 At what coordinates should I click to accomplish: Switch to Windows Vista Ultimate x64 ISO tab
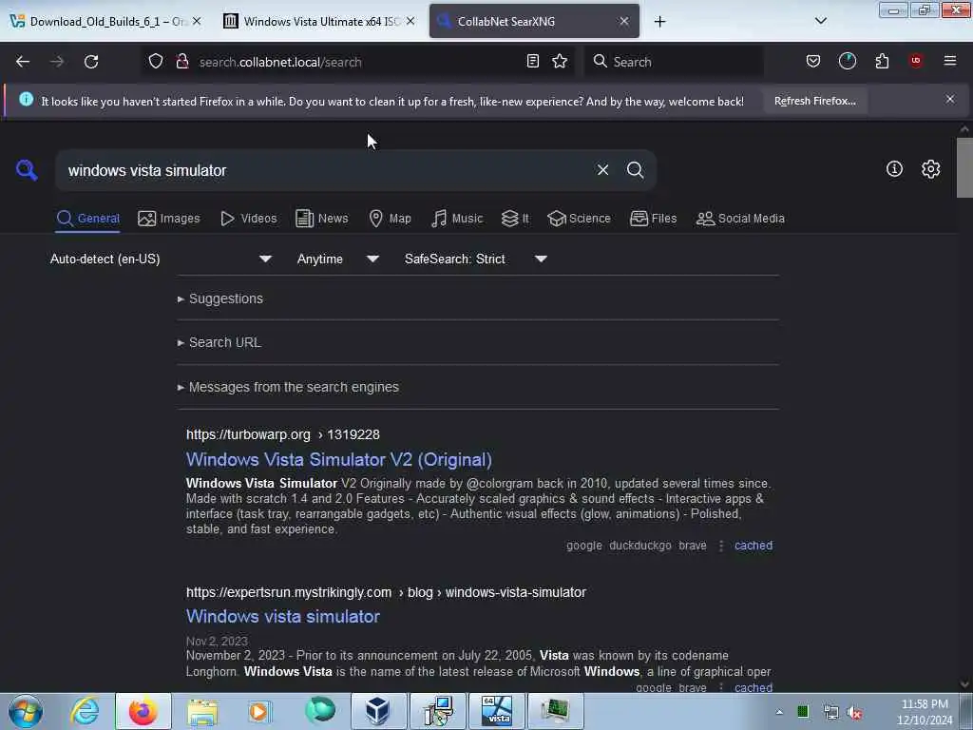point(320,21)
